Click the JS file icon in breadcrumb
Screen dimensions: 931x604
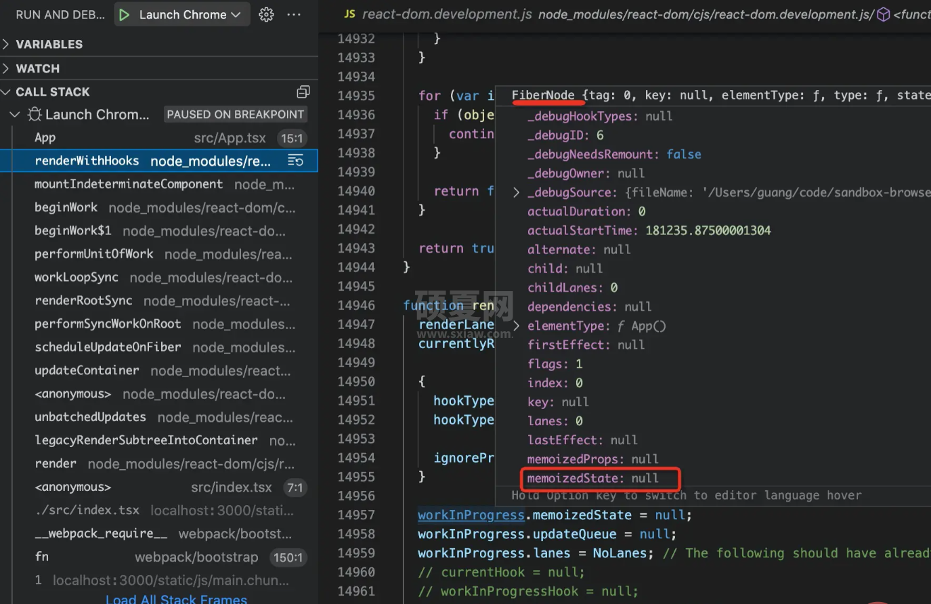click(349, 14)
